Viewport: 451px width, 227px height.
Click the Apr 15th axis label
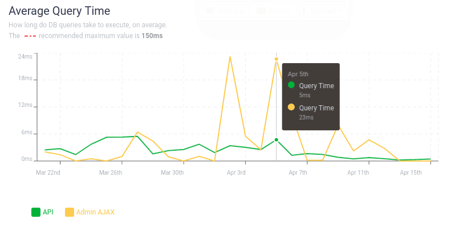click(411, 172)
